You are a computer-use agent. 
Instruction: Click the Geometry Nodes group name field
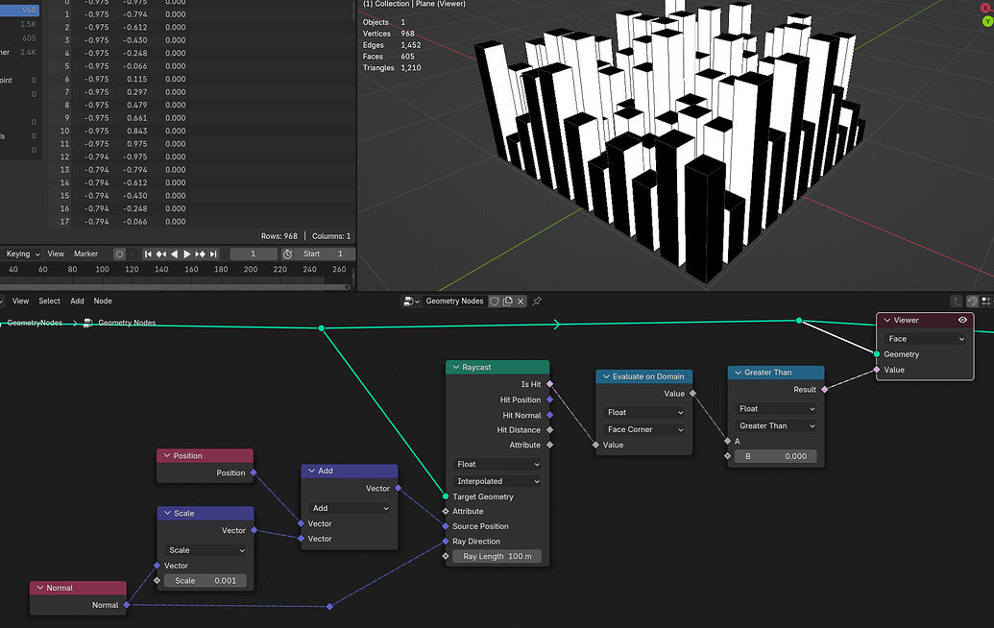[454, 301]
